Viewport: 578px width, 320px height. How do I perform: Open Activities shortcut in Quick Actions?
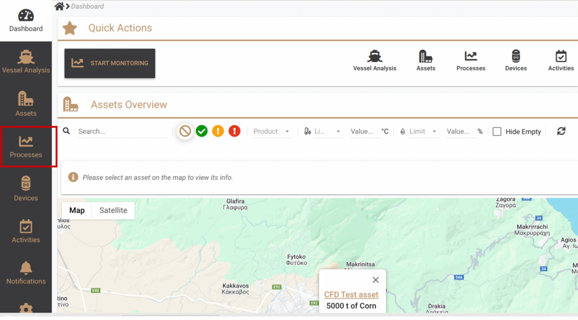561,60
